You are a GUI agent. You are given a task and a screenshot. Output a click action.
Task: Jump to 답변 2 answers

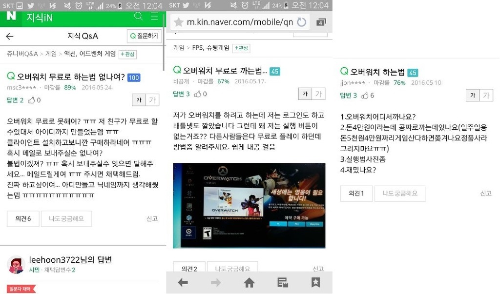point(15,100)
